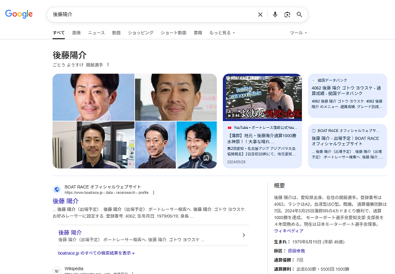Open the top-right close-up portrait

[176, 98]
